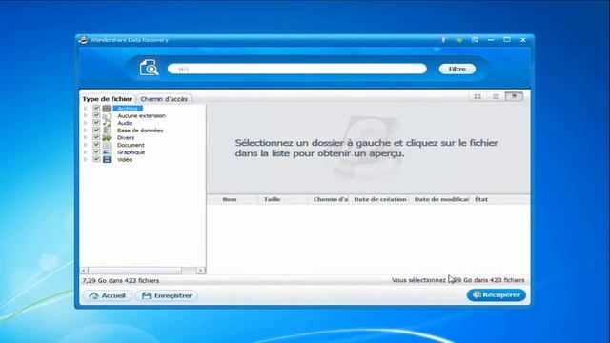
Task: Switch to list view mode
Action: click(496, 96)
